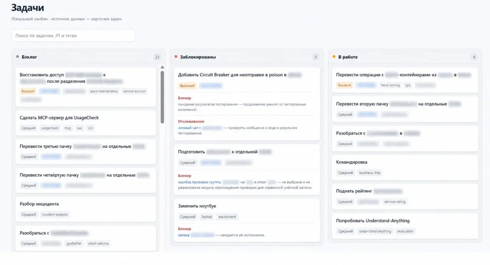Follow the заявка link in Заменить ноутбук
Screen dimensions: 490x265
184,235
